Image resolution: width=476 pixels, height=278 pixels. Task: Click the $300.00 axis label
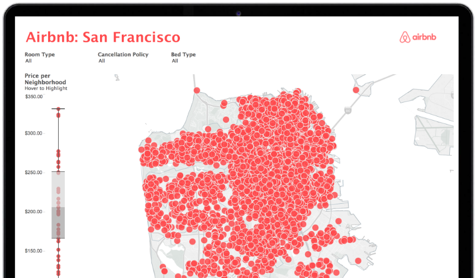[x=34, y=133]
